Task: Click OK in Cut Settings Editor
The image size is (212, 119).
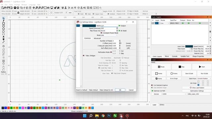Action: (120, 90)
